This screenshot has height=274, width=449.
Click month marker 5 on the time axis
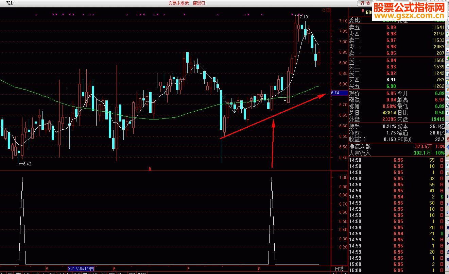click(47, 269)
